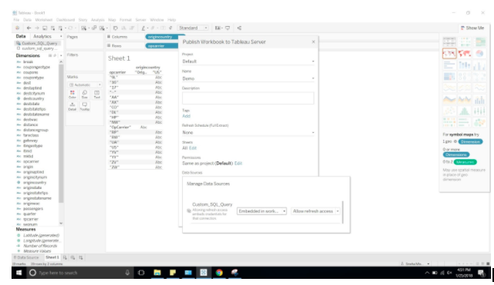Screen dimensions: 494x285
Task: Click the Color button on Marks card
Action: point(72,94)
